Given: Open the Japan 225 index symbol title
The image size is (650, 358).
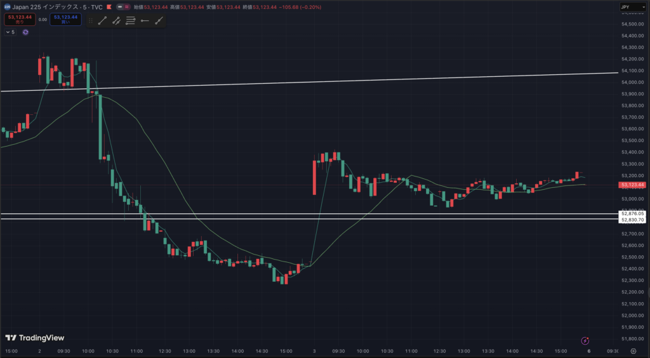Looking at the screenshot, I should [x=54, y=7].
